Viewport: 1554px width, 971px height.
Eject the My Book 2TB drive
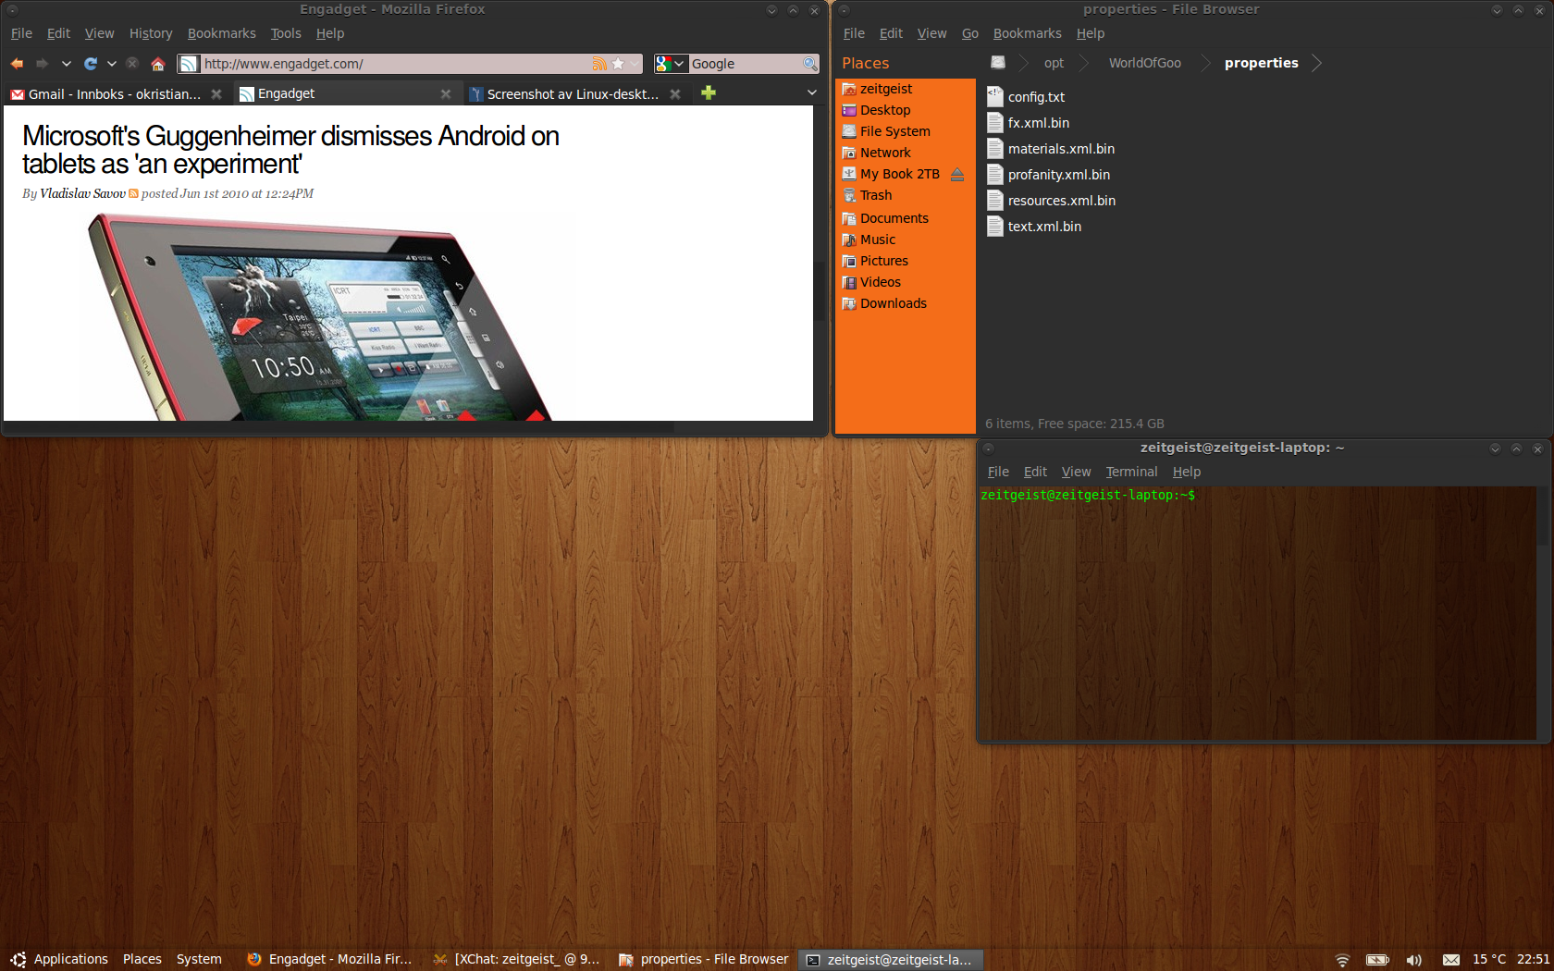coord(957,174)
